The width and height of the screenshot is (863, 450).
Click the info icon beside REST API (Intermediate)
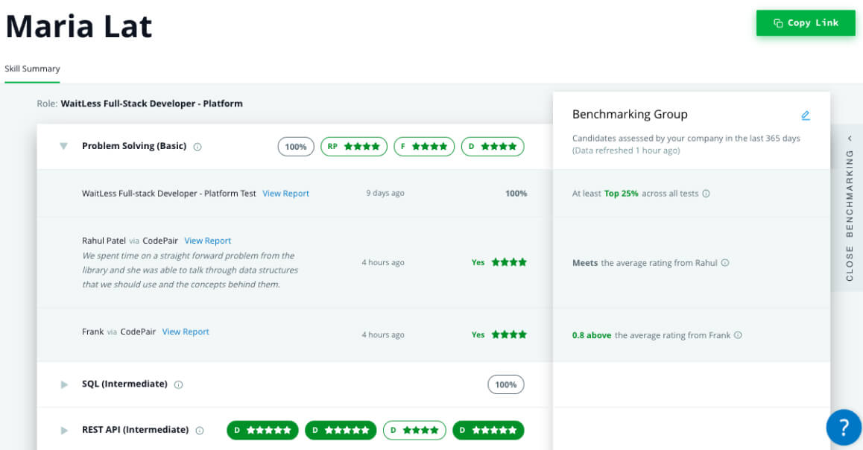[x=200, y=430]
